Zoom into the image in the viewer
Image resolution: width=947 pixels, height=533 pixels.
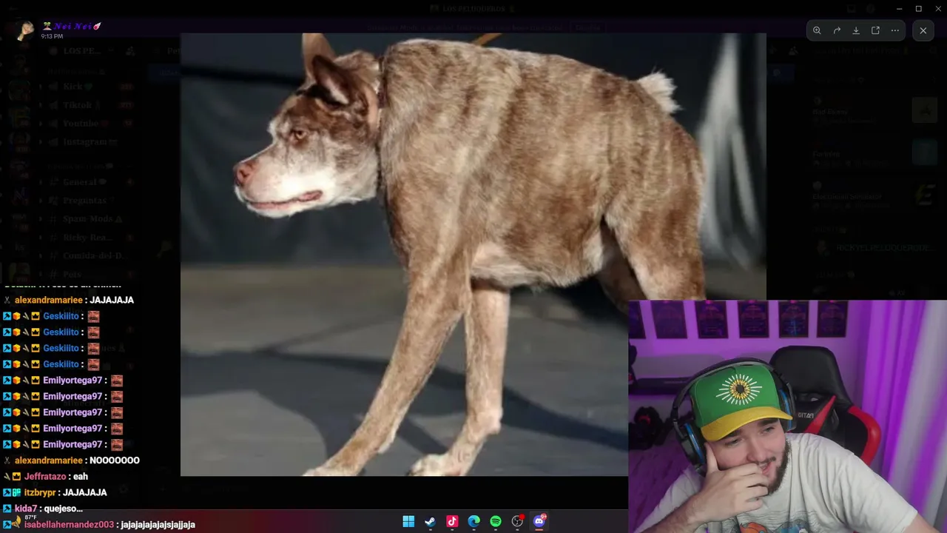pos(817,30)
